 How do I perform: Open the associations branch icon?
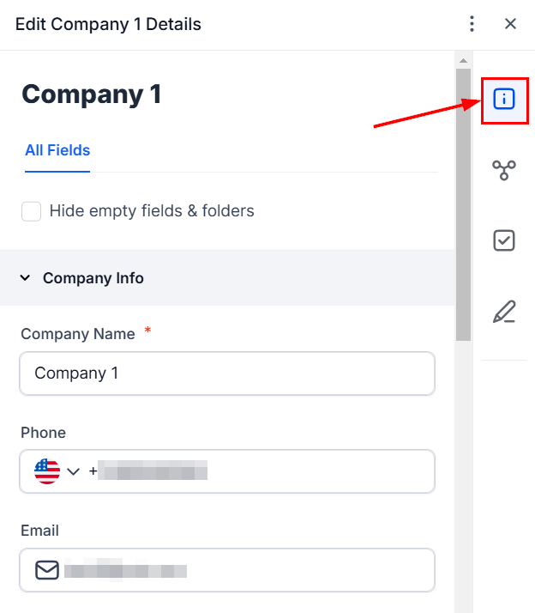[504, 170]
